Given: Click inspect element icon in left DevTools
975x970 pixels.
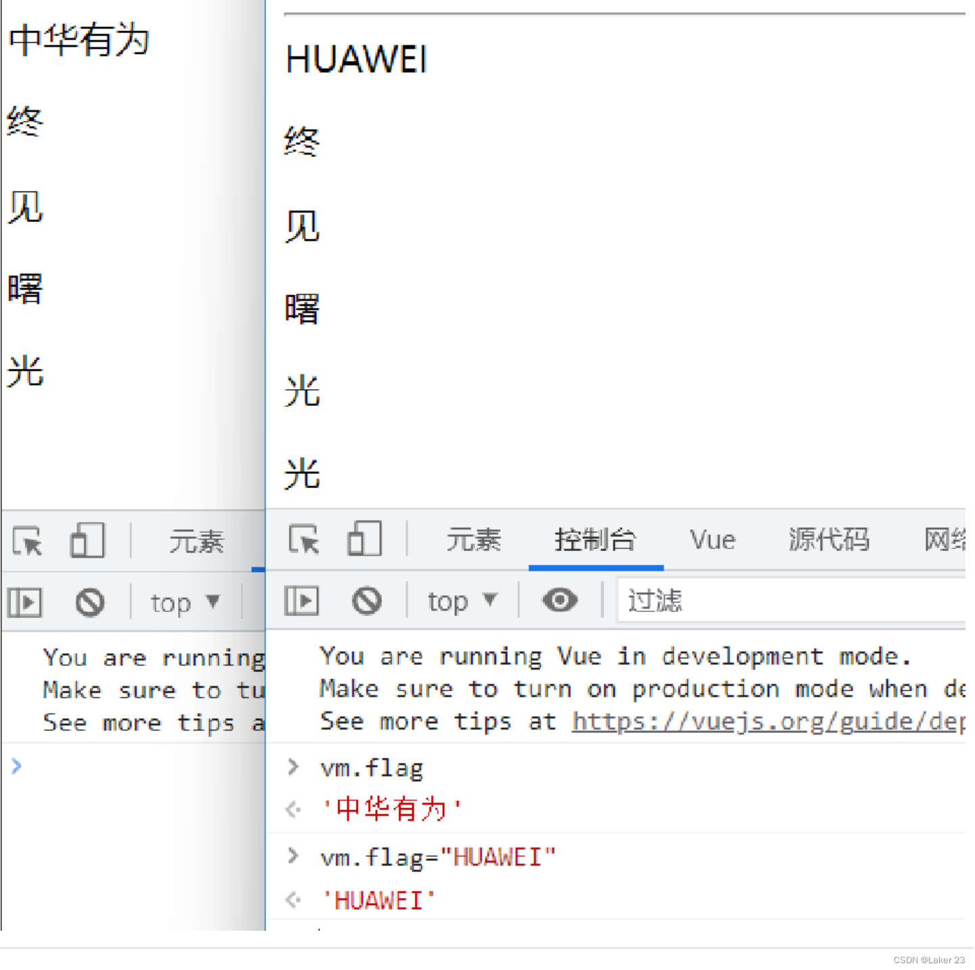Looking at the screenshot, I should click(x=27, y=542).
